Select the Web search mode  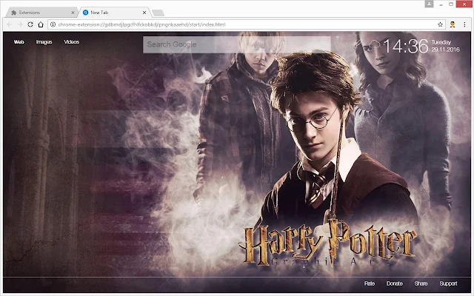click(19, 42)
